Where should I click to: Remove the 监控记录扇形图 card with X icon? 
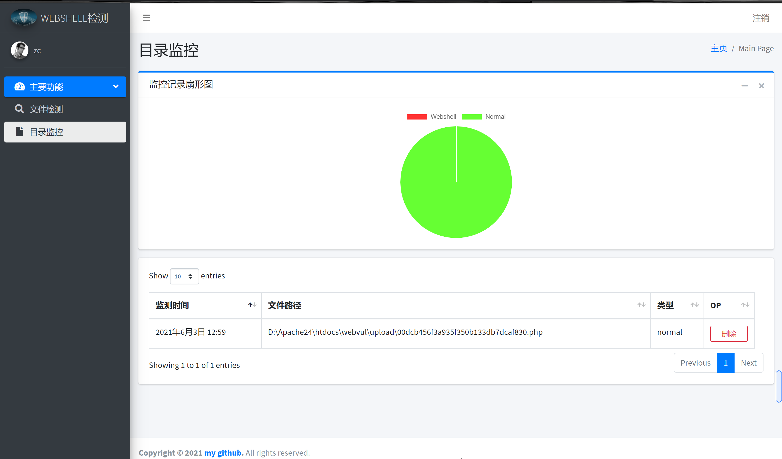[x=761, y=86]
